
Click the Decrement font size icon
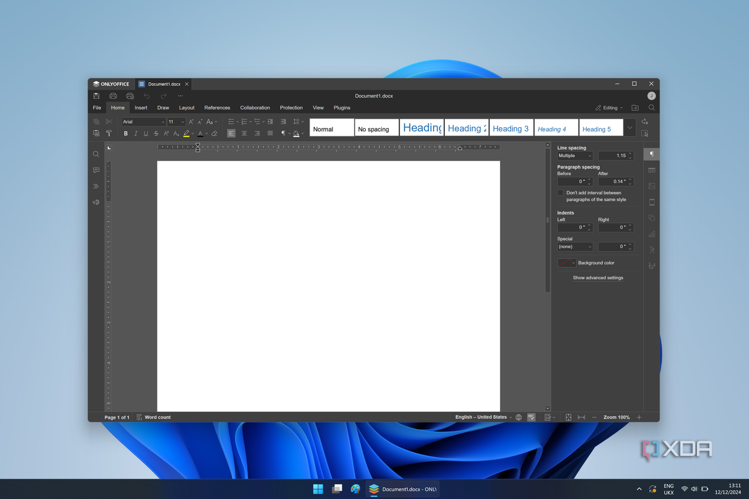point(200,122)
